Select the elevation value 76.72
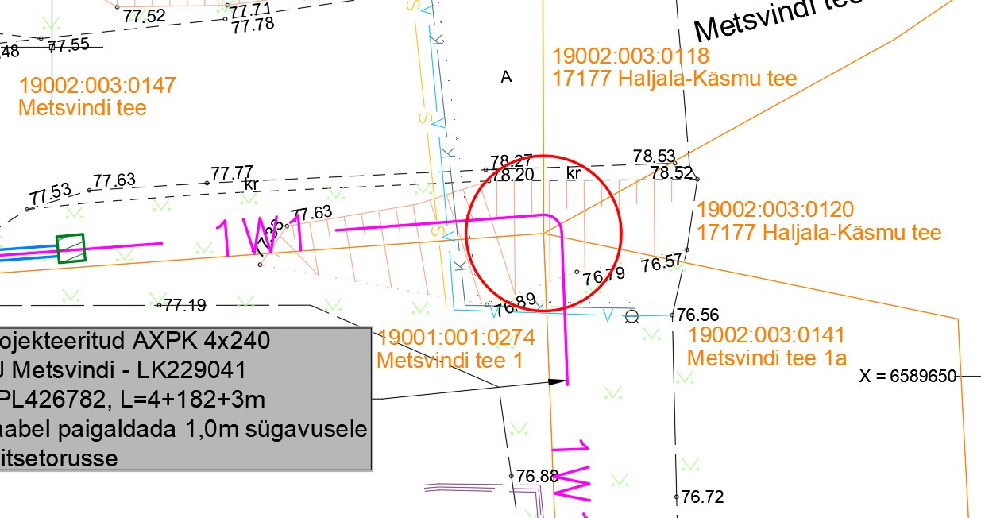The height and width of the screenshot is (518, 981). pyautogui.click(x=703, y=497)
